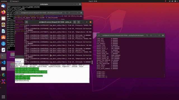179x100 pixels.
Task: Open the clock and calendar in top bar
Action: click(x=93, y=1)
